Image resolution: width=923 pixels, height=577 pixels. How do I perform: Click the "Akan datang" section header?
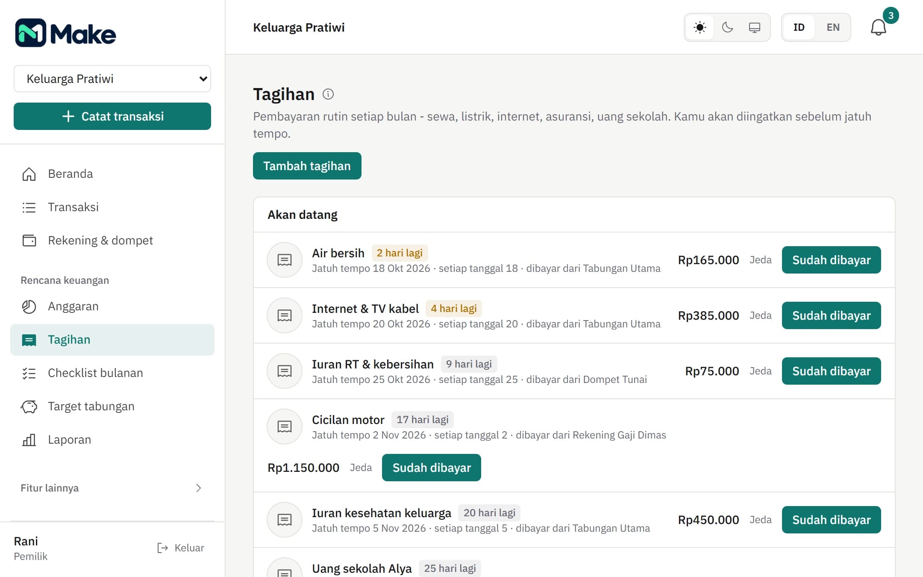pyautogui.click(x=303, y=215)
